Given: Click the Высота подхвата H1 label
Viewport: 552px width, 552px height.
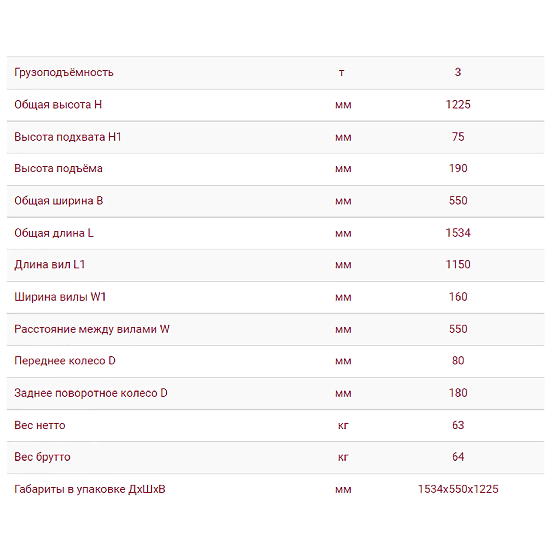Looking at the screenshot, I should pyautogui.click(x=68, y=137).
